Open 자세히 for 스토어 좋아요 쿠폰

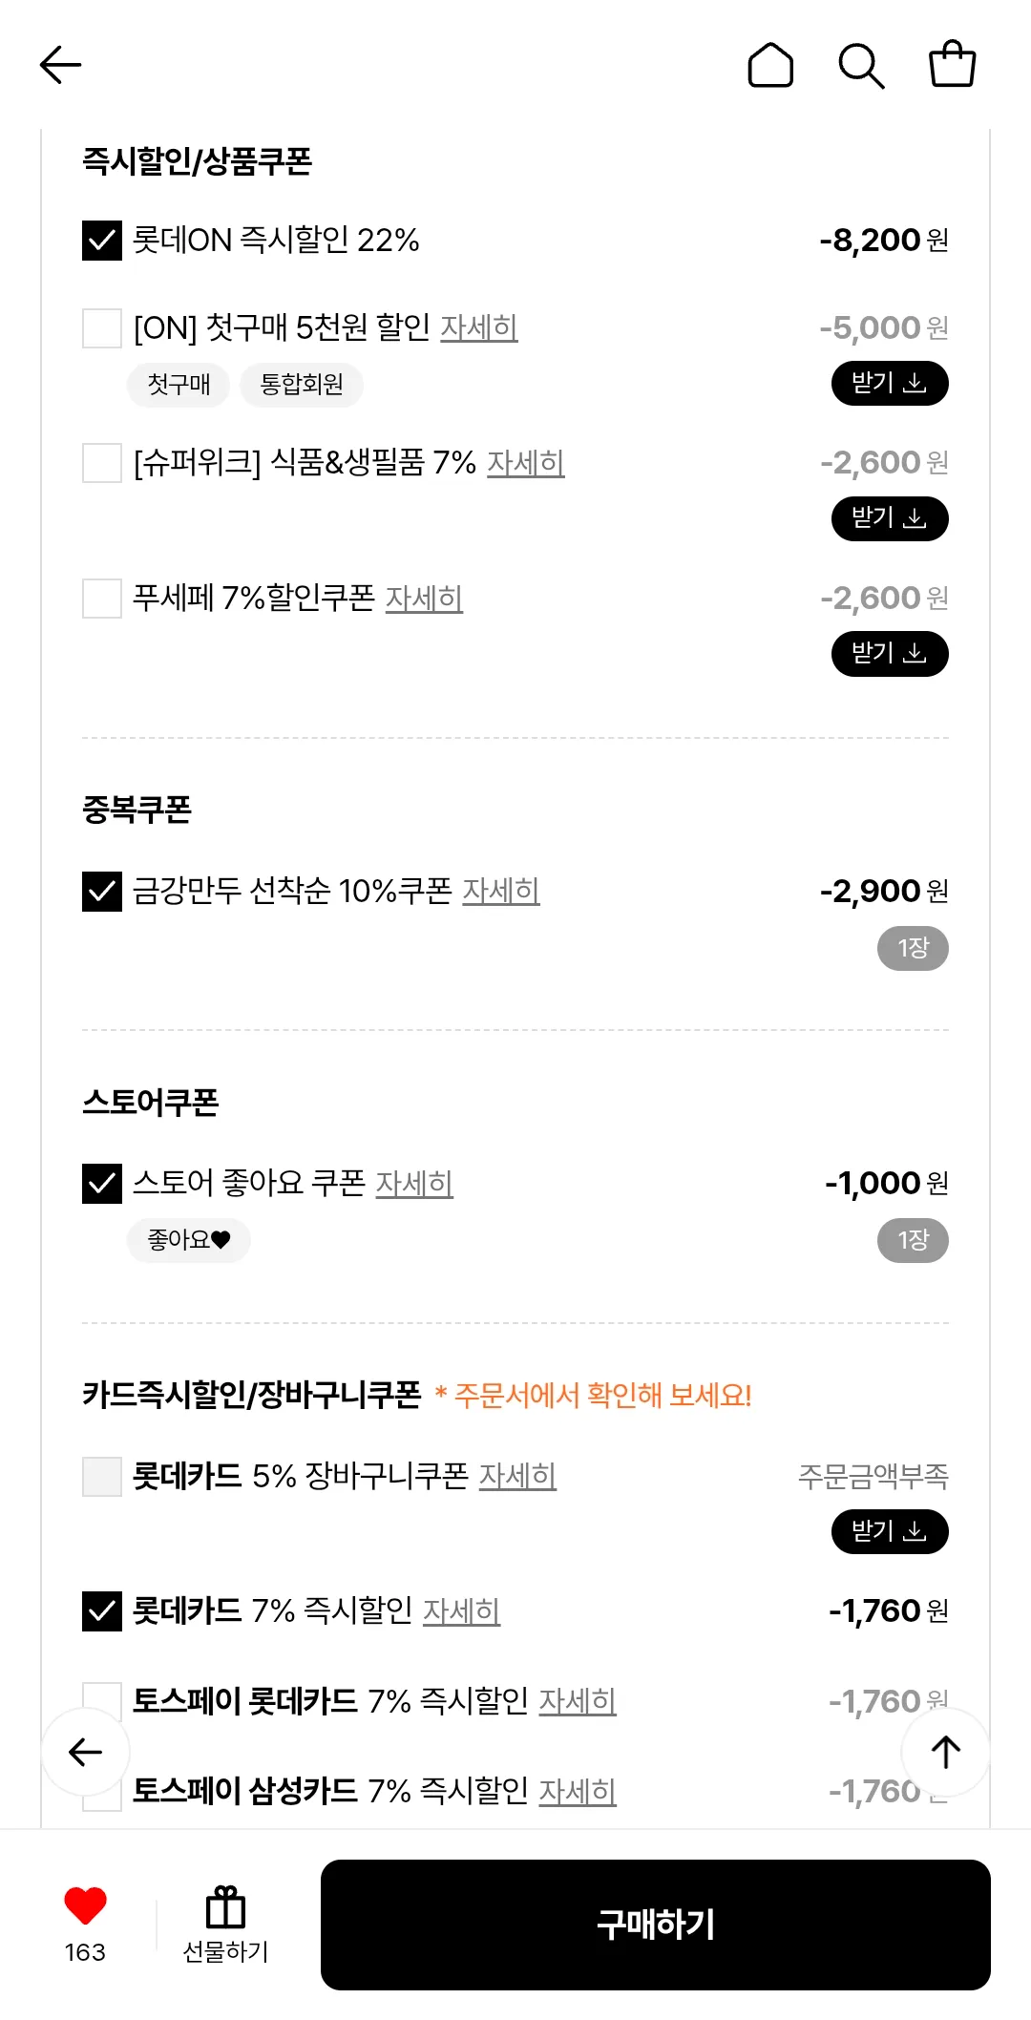414,1184
